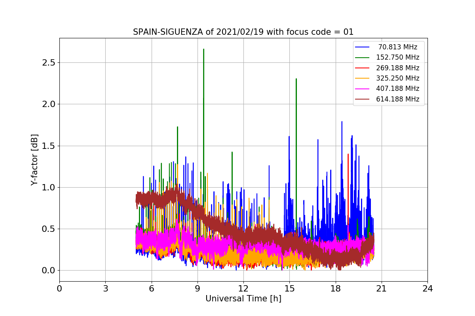Click the y-axis tick label 1.0

(49, 187)
